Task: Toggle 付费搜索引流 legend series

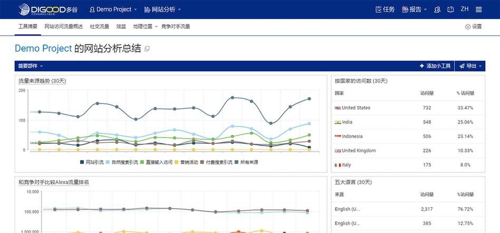Action: tap(216, 162)
